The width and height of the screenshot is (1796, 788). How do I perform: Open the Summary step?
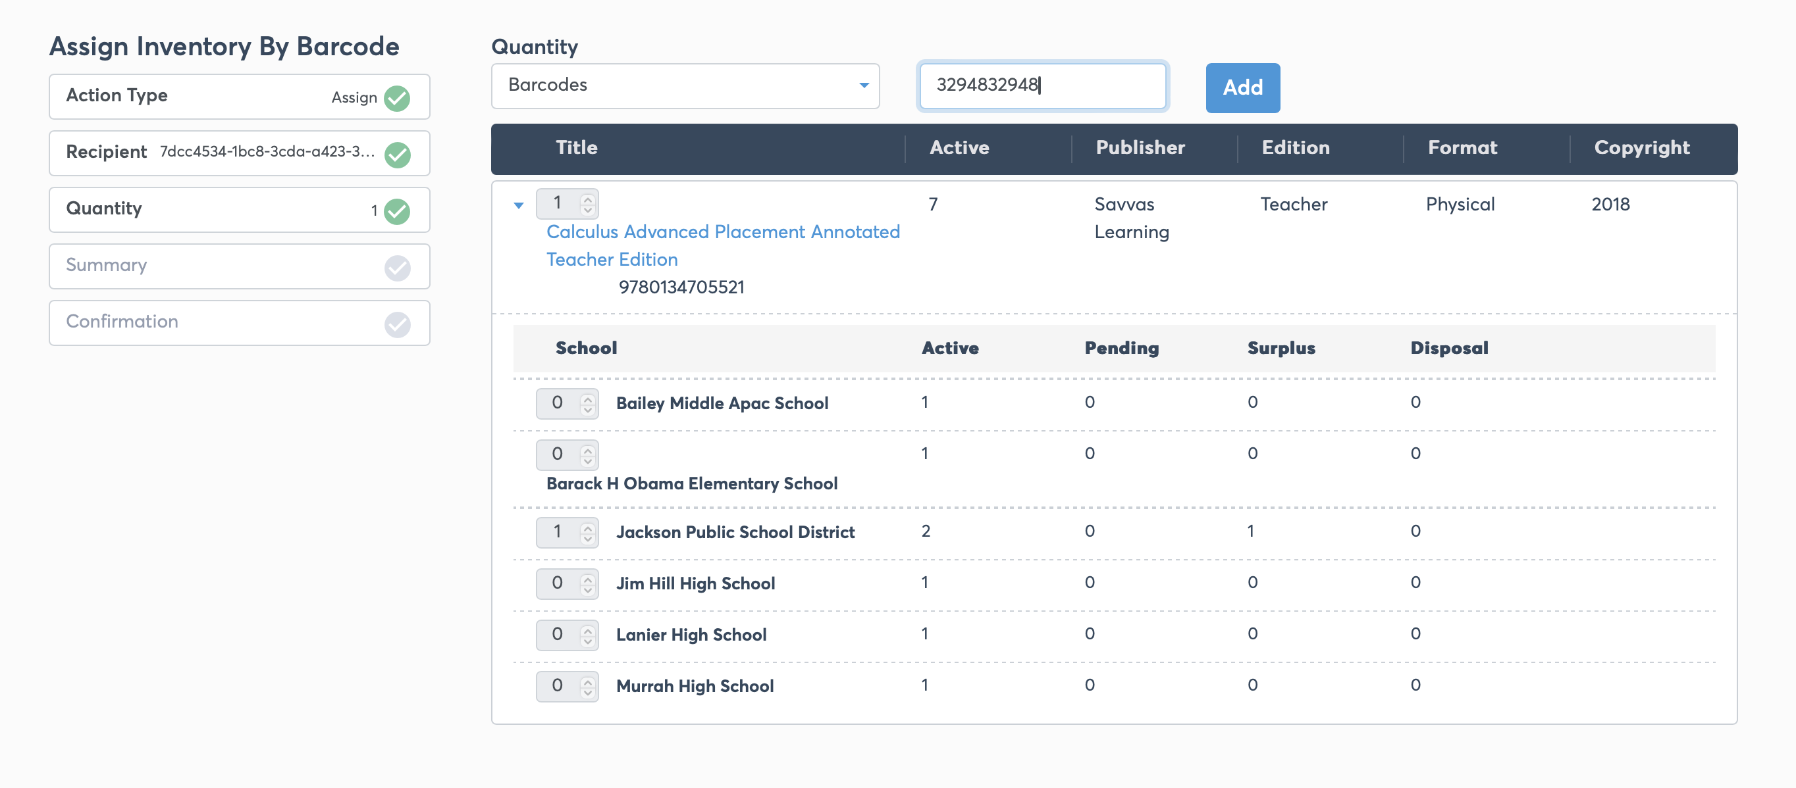click(239, 266)
